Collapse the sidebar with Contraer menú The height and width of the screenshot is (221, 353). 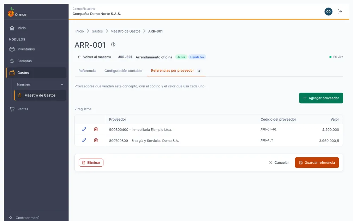click(24, 218)
